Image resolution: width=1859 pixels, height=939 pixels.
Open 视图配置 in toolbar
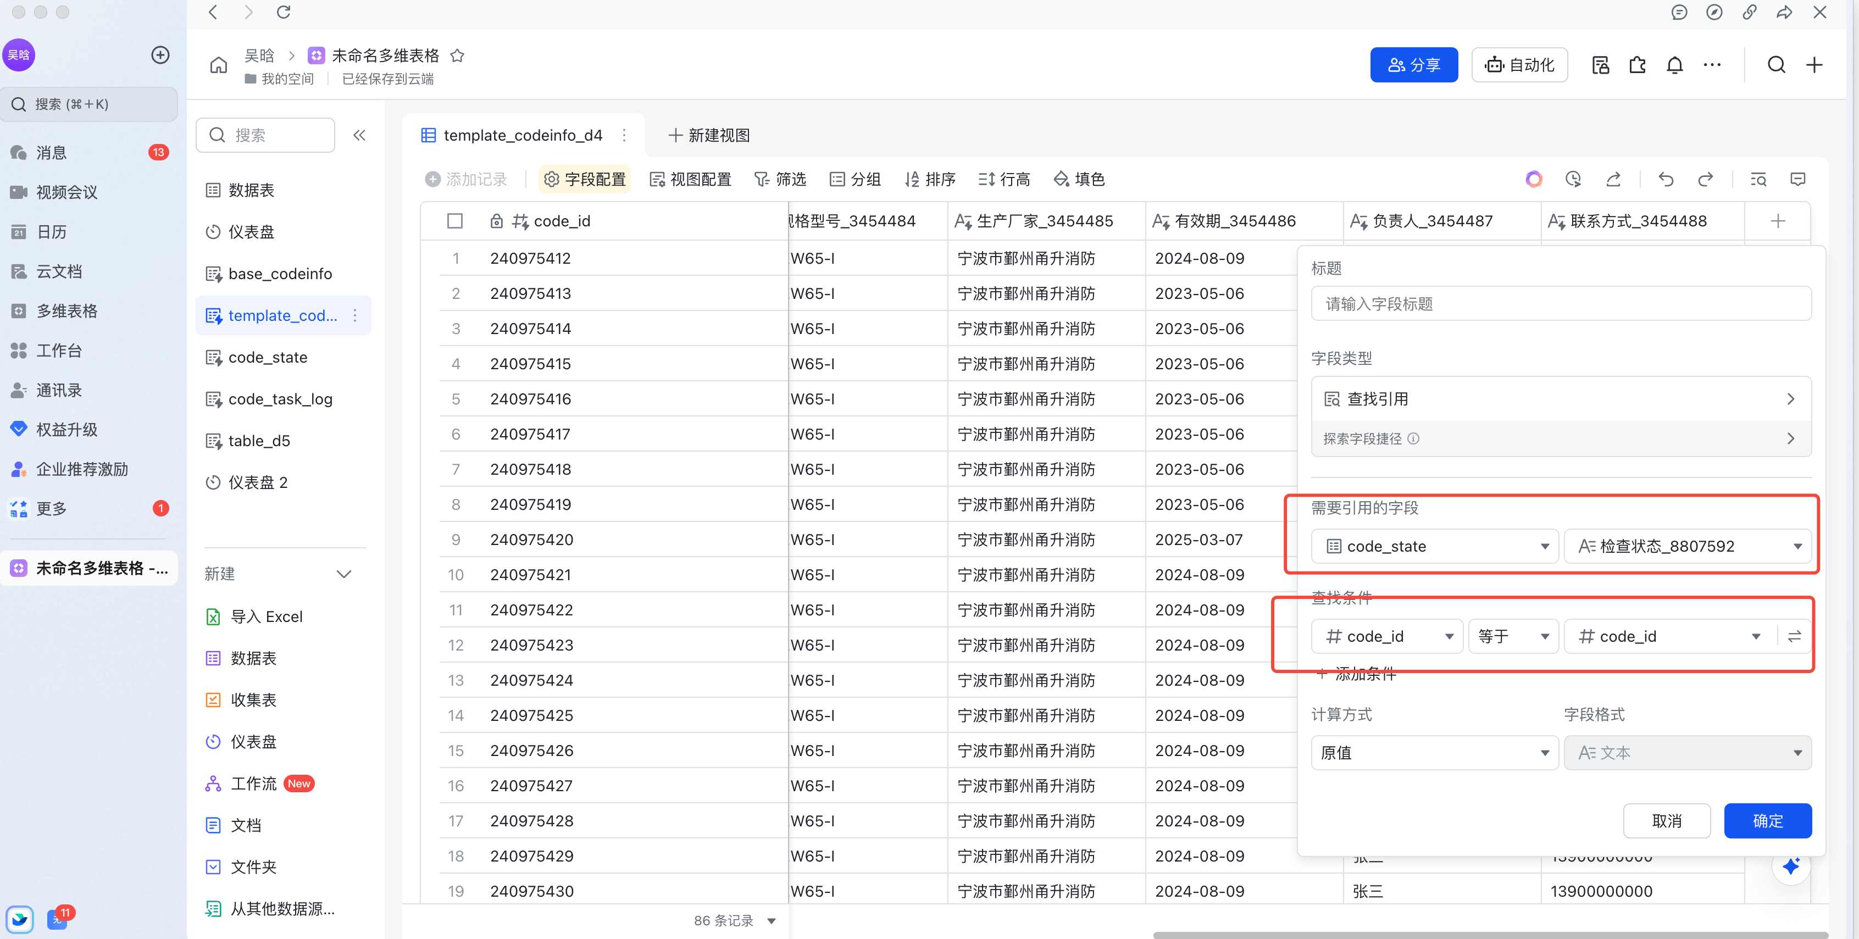690,179
